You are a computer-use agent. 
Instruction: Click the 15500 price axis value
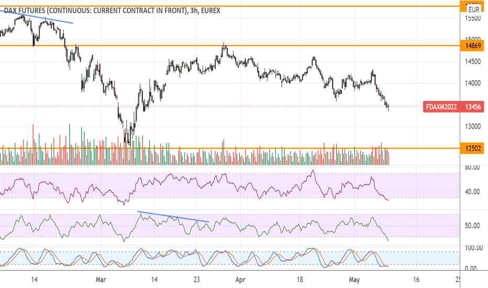click(473, 19)
